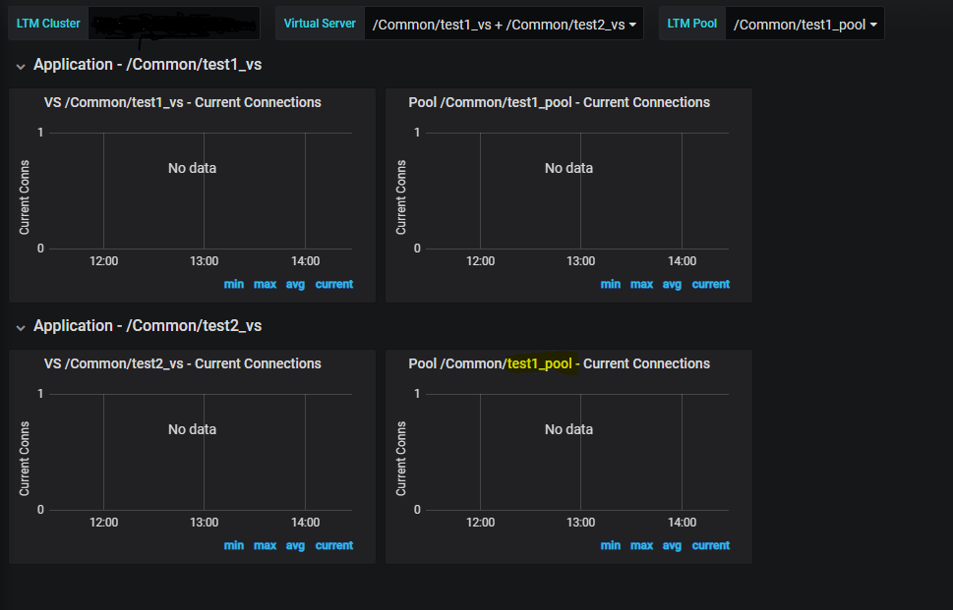Click the LTM Cluster variable label
Image resolution: width=953 pixels, height=610 pixels.
point(48,24)
